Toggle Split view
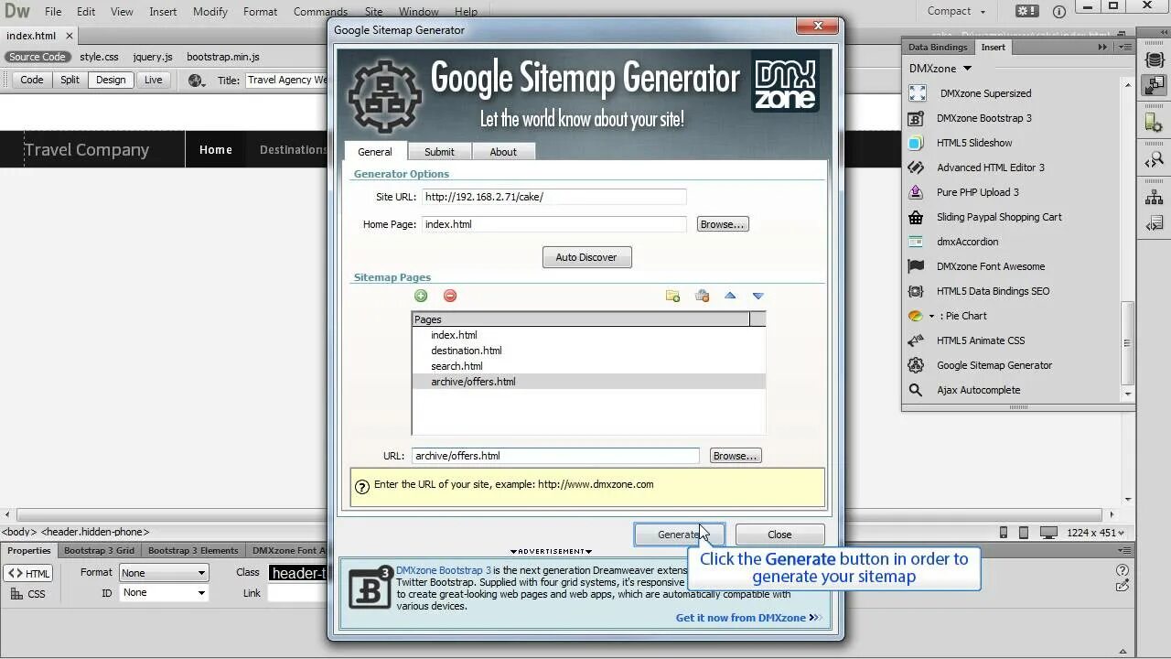 click(70, 80)
